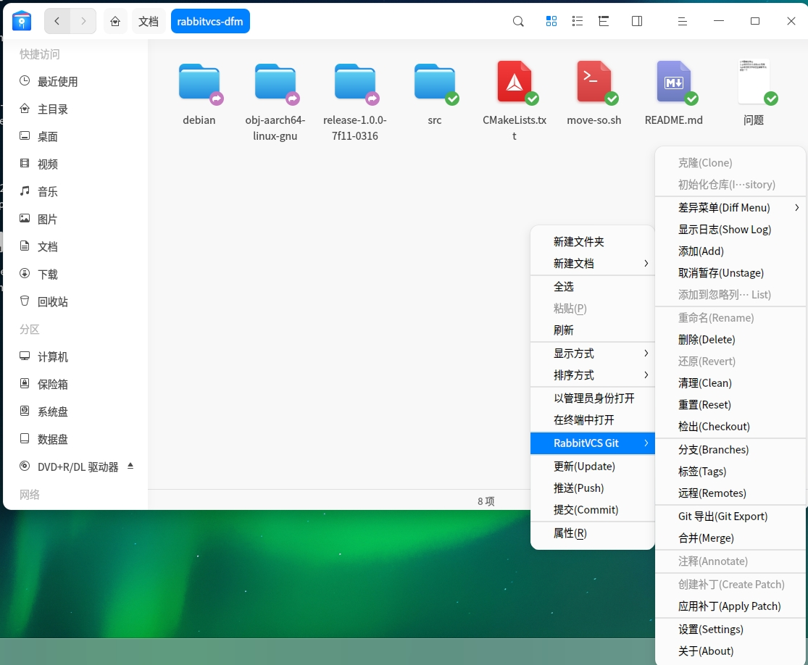Image resolution: width=808 pixels, height=665 pixels.
Task: Choose 清理(Clean) in Git submenu
Action: [x=730, y=382]
